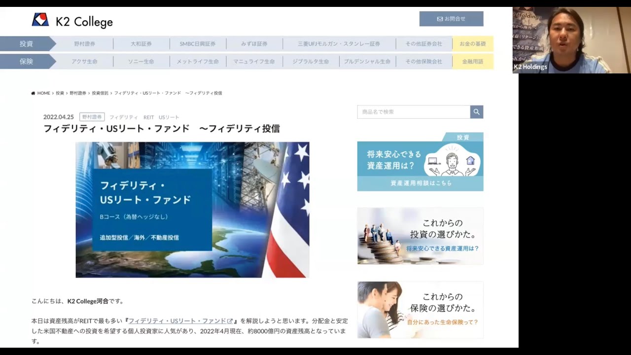The height and width of the screenshot is (355, 631).
Task: Select 大和証券 menu item
Action: (141, 44)
